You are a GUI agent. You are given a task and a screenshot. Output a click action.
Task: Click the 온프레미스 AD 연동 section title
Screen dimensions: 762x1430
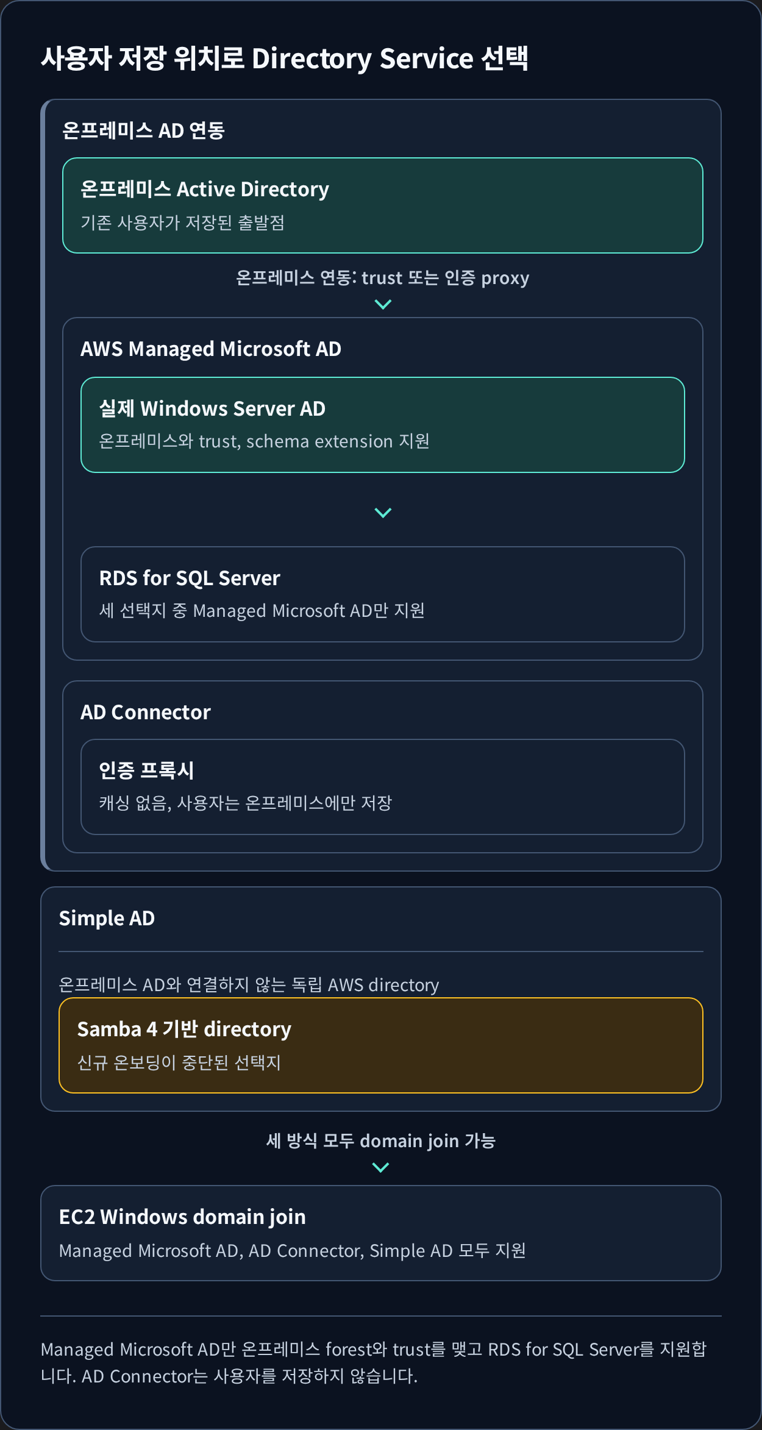click(x=144, y=130)
